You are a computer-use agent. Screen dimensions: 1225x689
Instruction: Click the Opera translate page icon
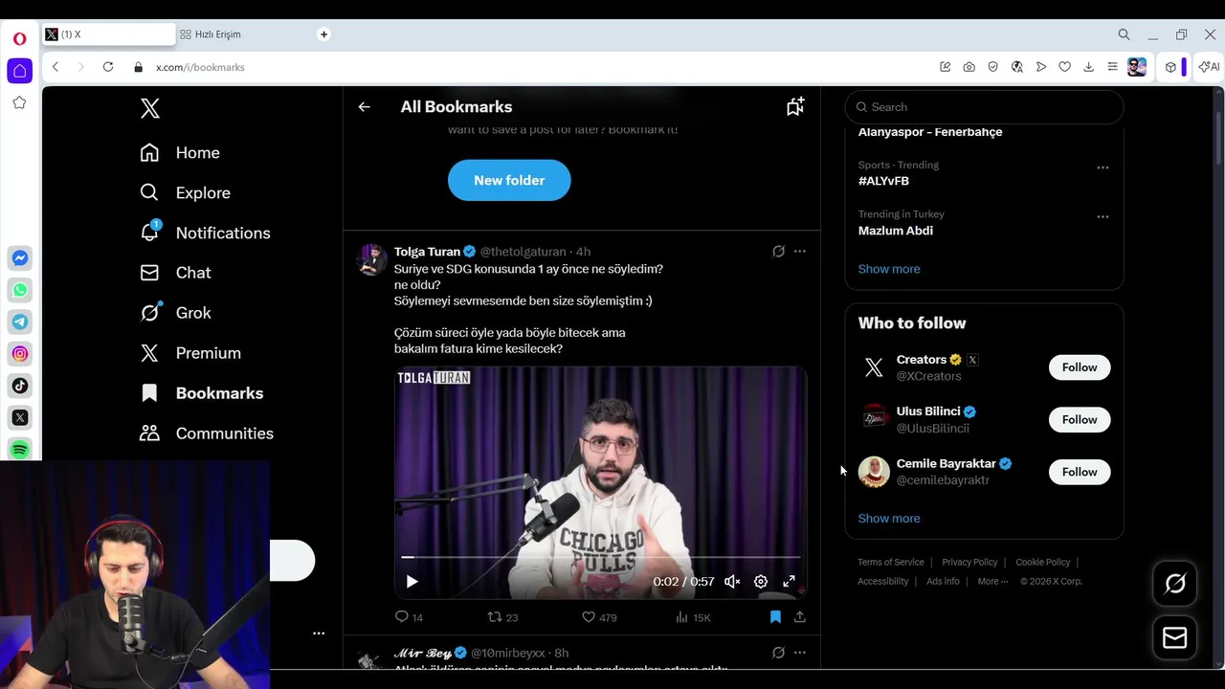point(1017,67)
